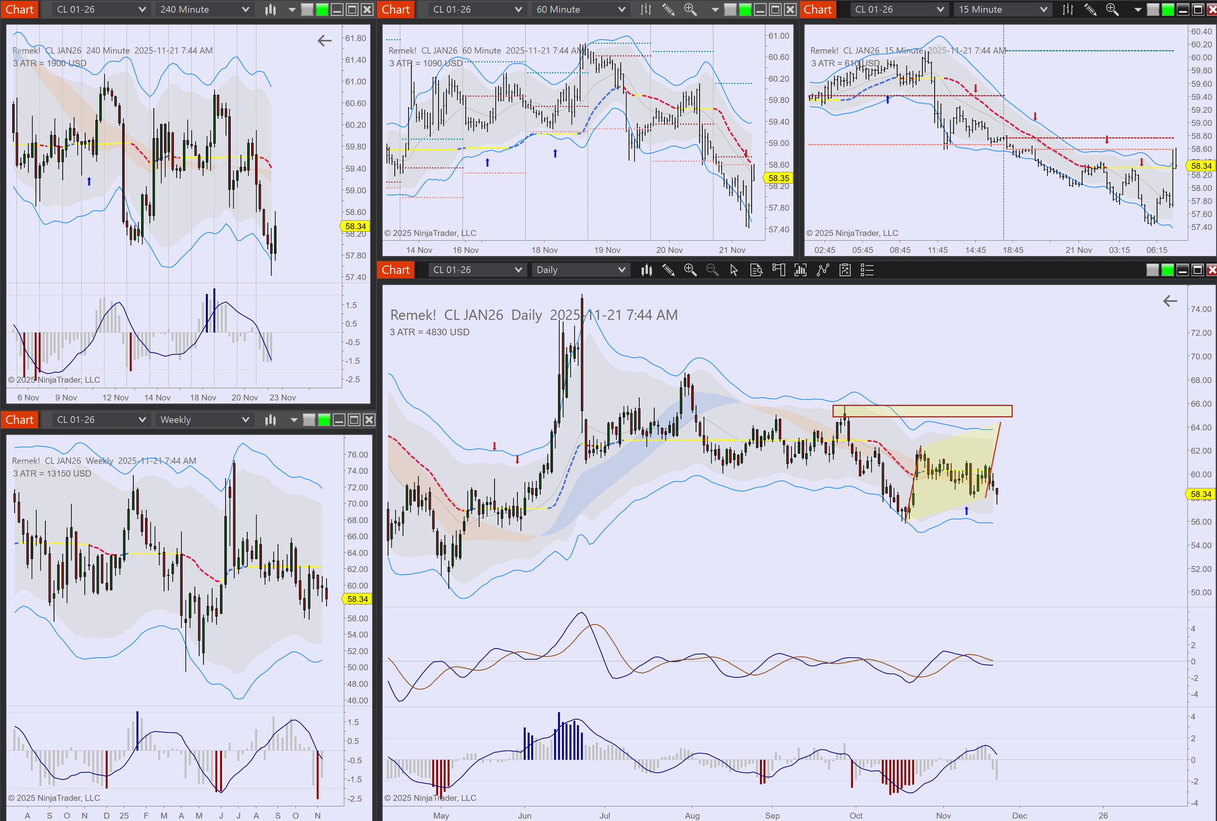Click "3 ATR = 1900 USD" label on 240 Minute chart

click(x=50, y=63)
